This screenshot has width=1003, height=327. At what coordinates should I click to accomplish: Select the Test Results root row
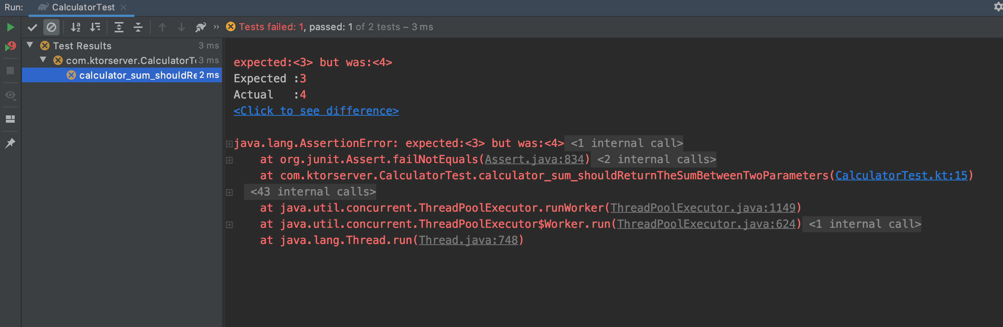pyautogui.click(x=122, y=46)
